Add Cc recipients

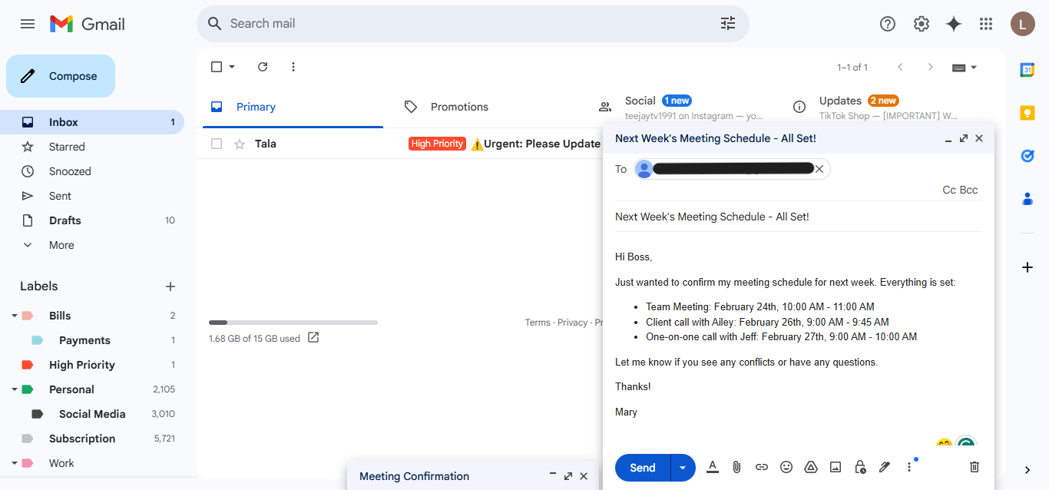(x=949, y=190)
